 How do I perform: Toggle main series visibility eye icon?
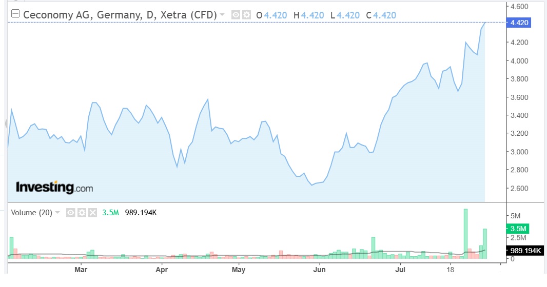236,15
